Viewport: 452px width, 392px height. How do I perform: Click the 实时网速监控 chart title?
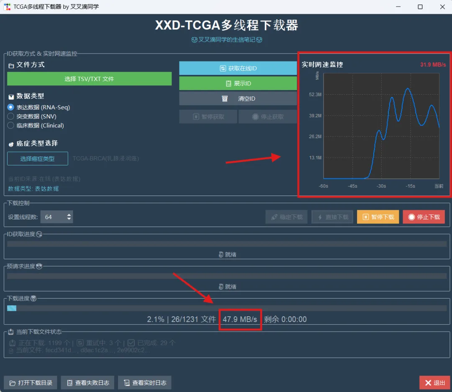(x=322, y=64)
